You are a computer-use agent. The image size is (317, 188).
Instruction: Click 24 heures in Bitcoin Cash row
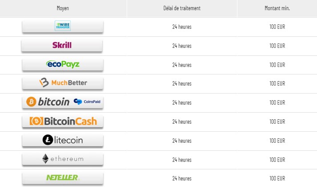[182, 121]
